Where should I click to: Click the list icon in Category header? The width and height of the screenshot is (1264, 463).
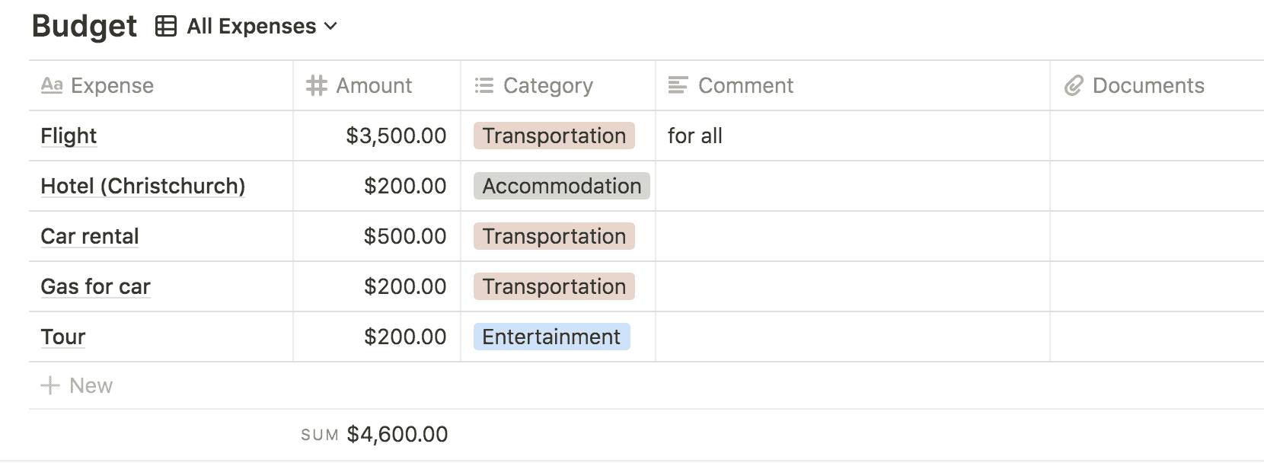point(484,85)
